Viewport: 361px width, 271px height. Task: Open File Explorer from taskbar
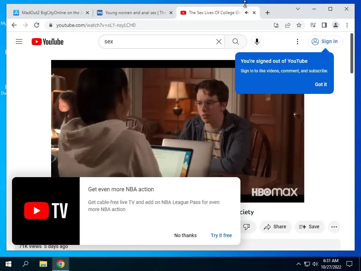[43, 264]
